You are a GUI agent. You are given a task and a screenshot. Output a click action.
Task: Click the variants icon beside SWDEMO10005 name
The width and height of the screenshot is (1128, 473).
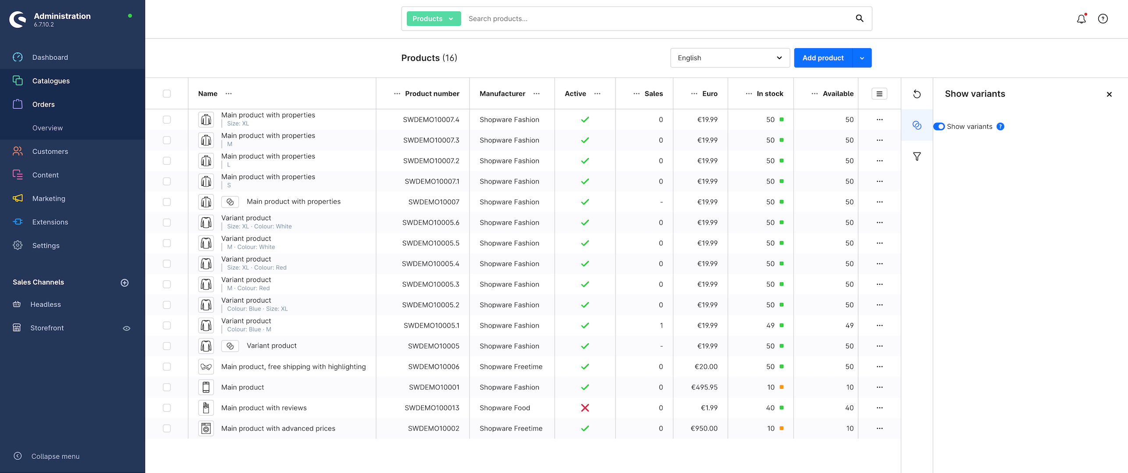point(230,346)
